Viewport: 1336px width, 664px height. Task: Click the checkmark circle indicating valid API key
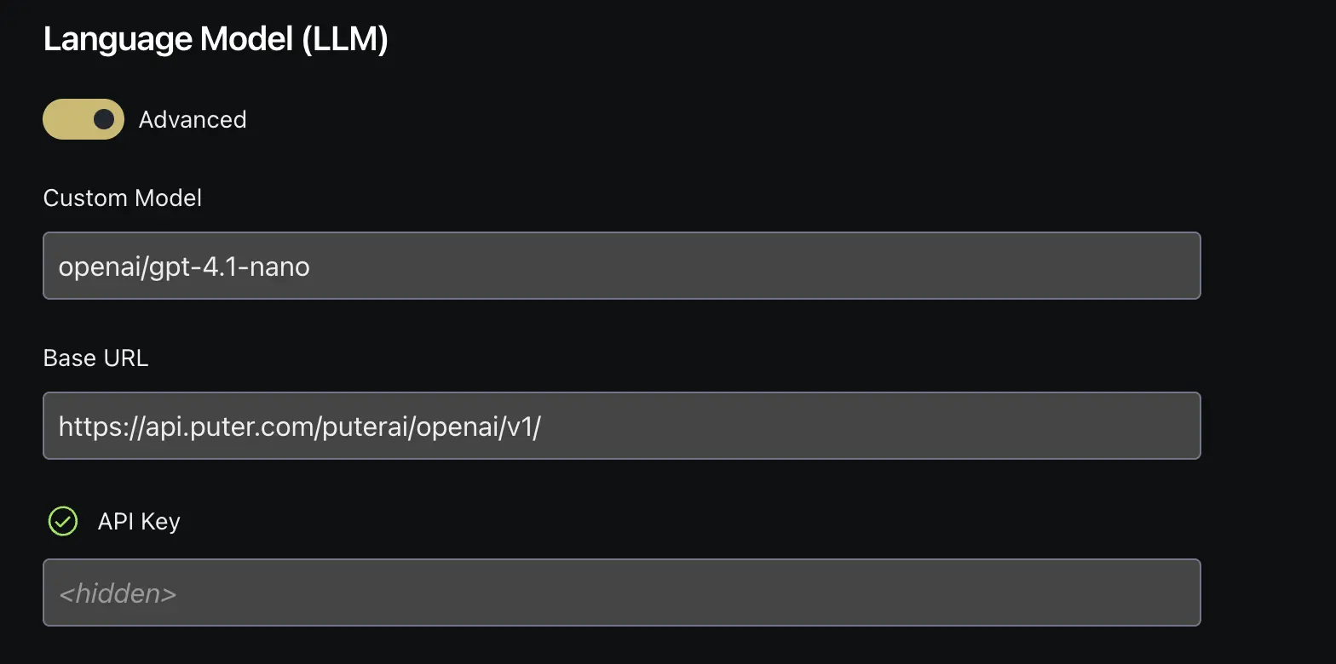point(61,521)
